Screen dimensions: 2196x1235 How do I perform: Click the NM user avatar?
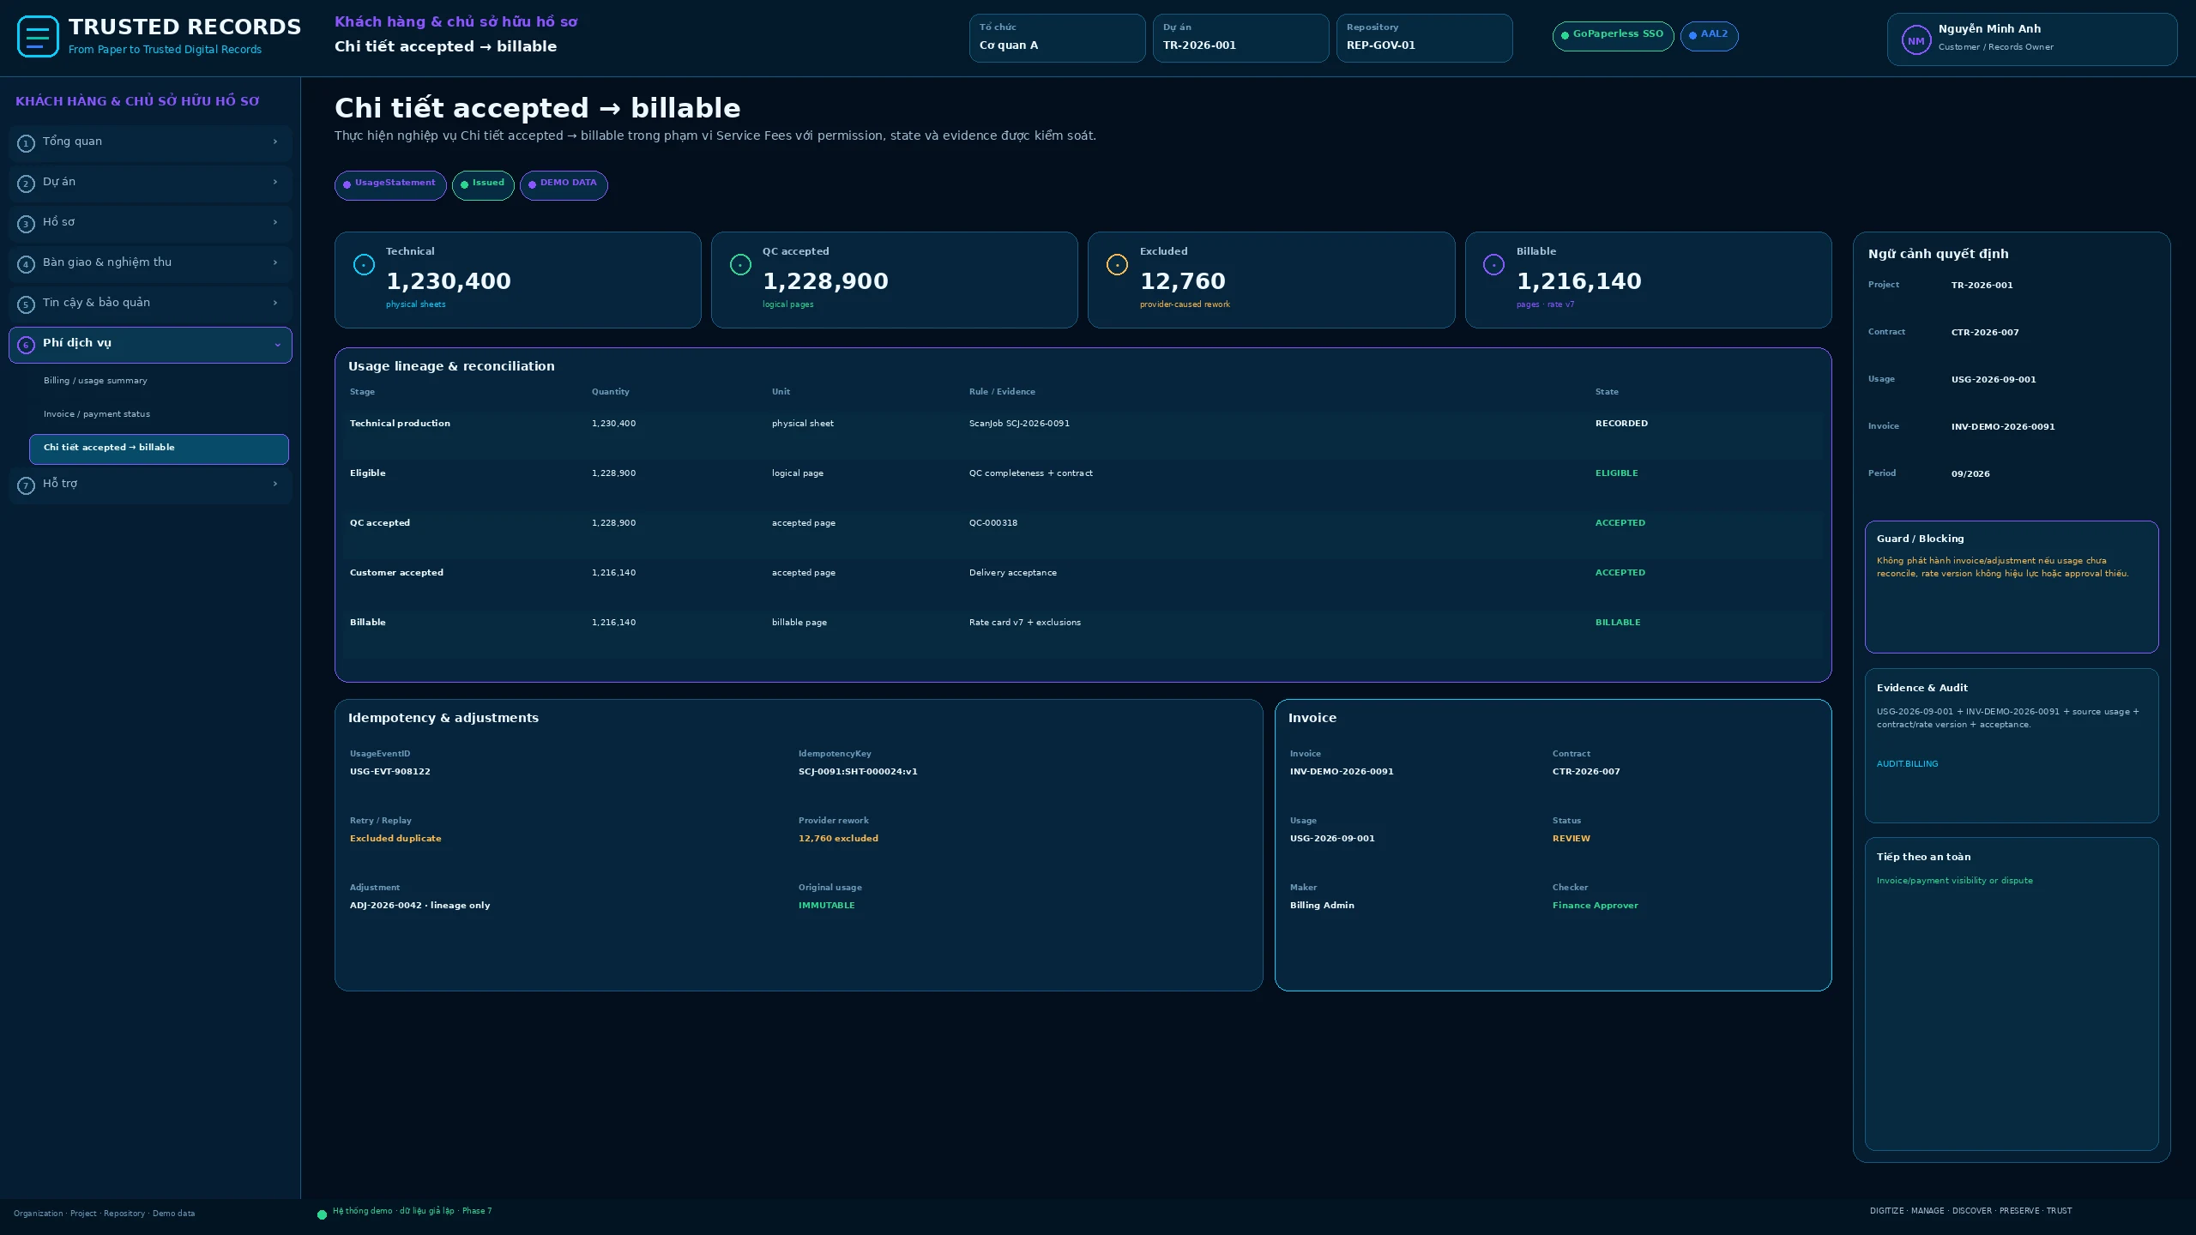1915,40
